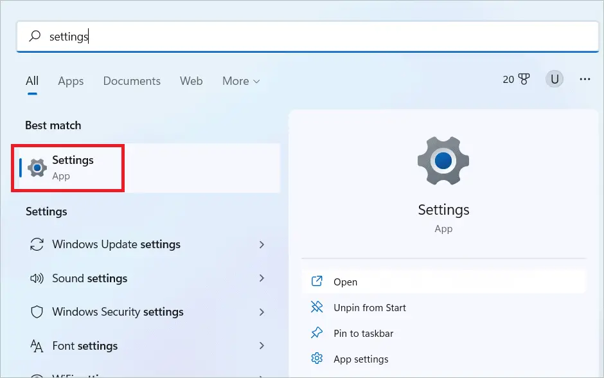Click the Settings gear icon in best match
This screenshot has width=604, height=378.
pyautogui.click(x=37, y=168)
